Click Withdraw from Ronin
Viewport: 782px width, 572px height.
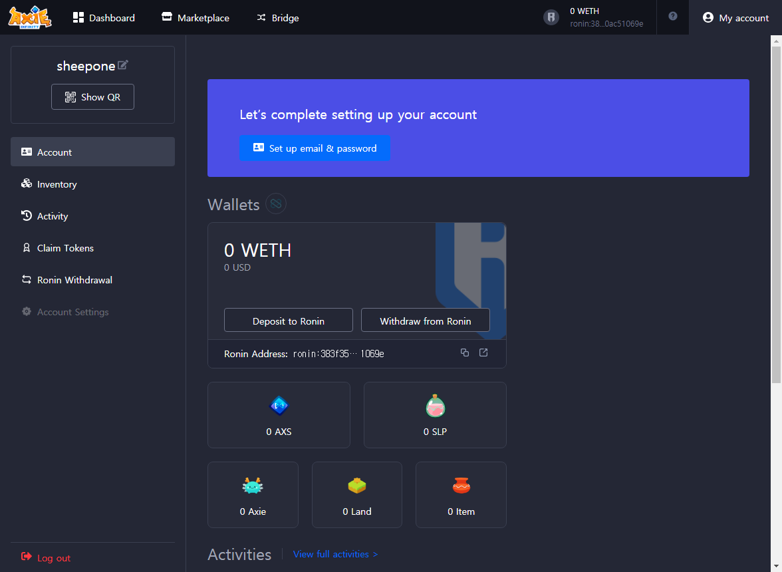click(x=426, y=320)
